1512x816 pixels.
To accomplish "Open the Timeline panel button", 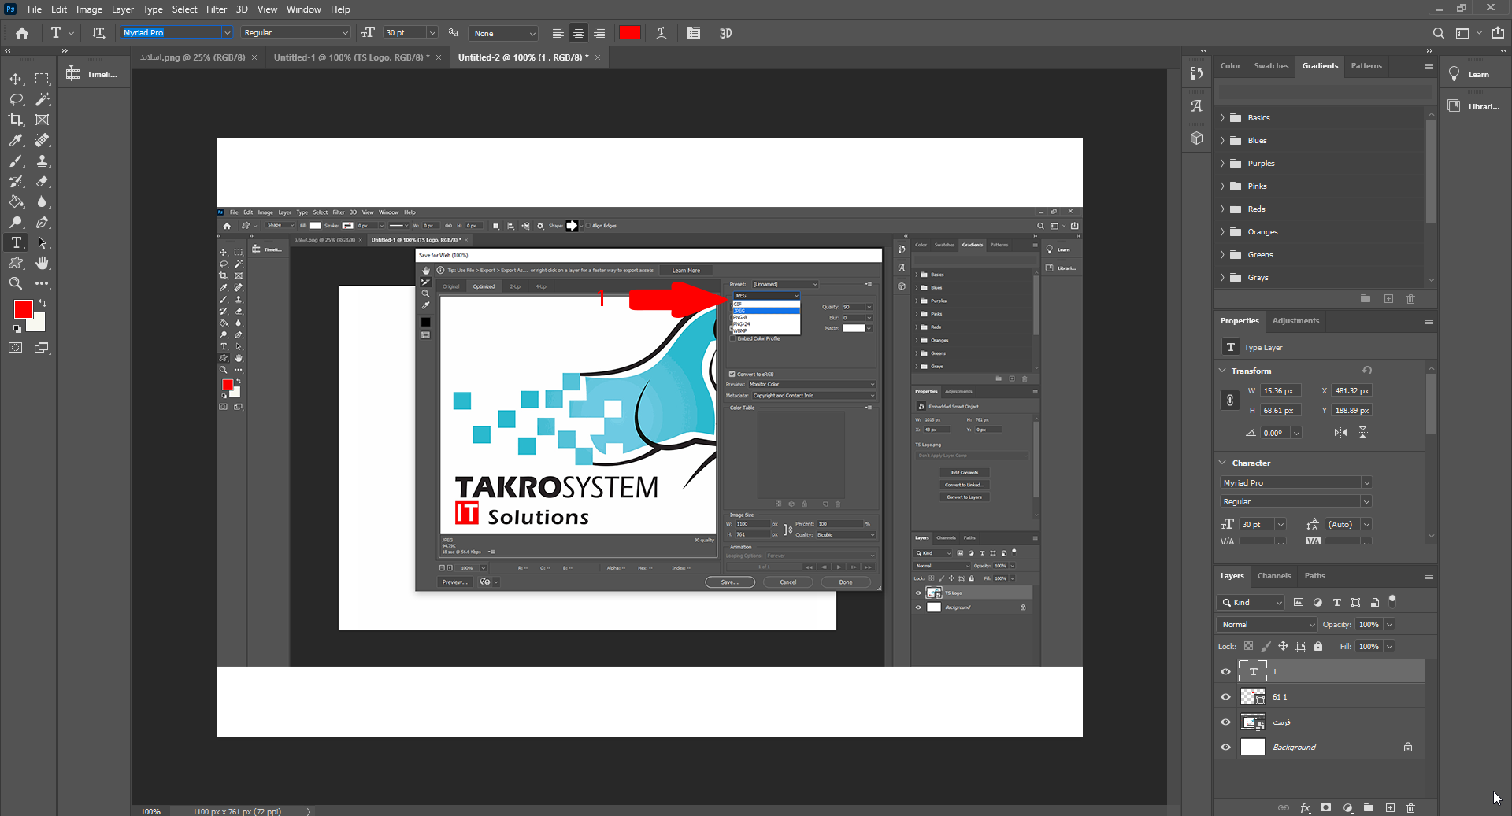I will pyautogui.click(x=92, y=74).
